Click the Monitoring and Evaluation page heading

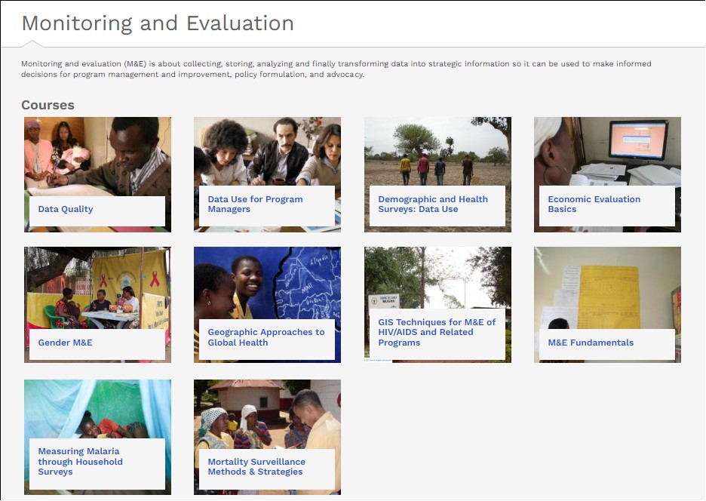pyautogui.click(x=158, y=23)
